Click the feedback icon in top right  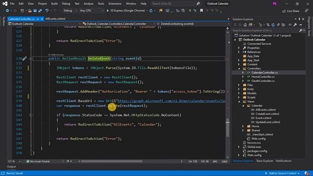coord(307,11)
